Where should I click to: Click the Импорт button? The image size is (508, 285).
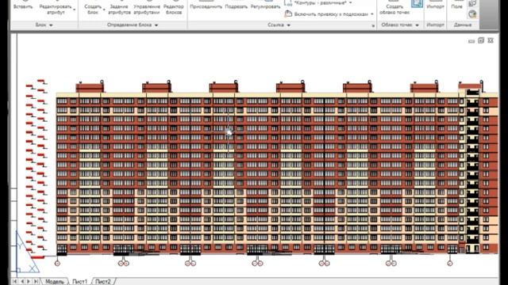point(436,6)
